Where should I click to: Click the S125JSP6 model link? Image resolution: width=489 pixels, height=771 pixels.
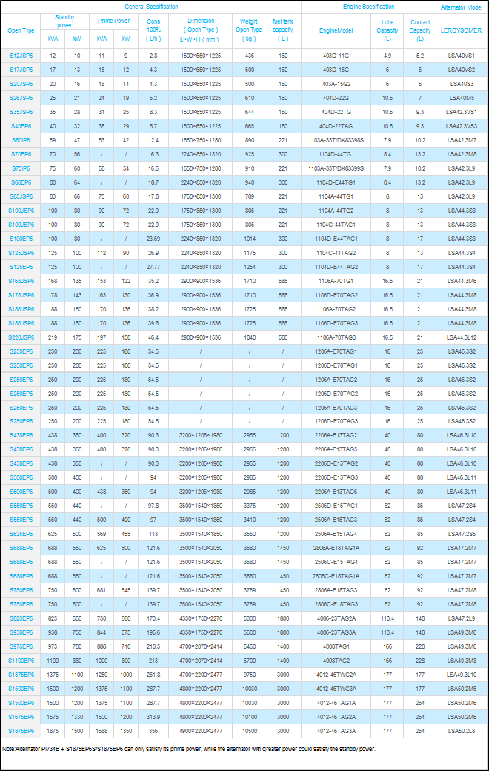point(21,253)
